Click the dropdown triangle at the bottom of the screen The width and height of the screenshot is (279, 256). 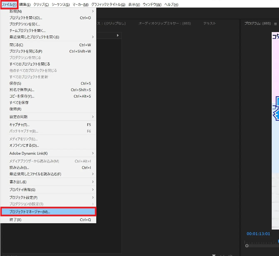coord(213,255)
